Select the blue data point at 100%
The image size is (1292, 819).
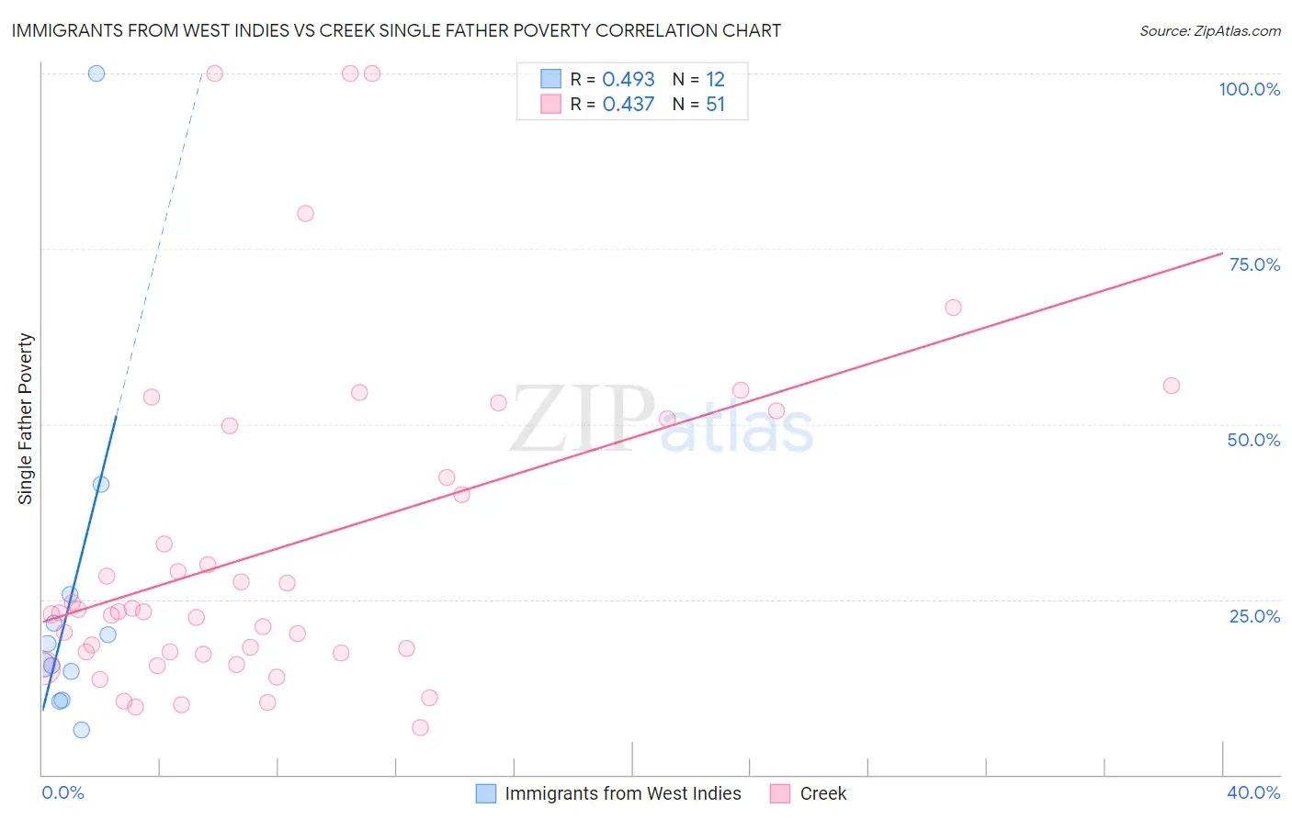point(96,73)
